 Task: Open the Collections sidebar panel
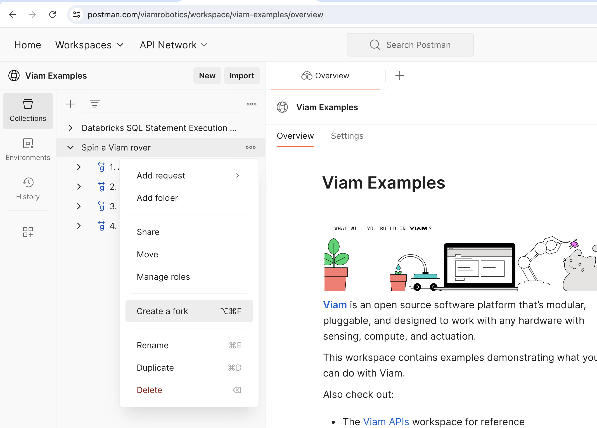[28, 111]
